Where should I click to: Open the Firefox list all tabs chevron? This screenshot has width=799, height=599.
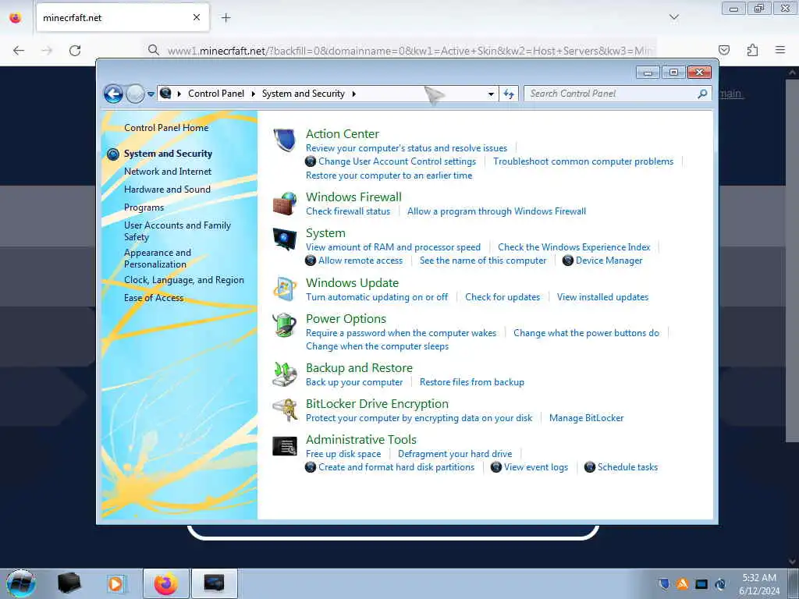click(x=673, y=17)
